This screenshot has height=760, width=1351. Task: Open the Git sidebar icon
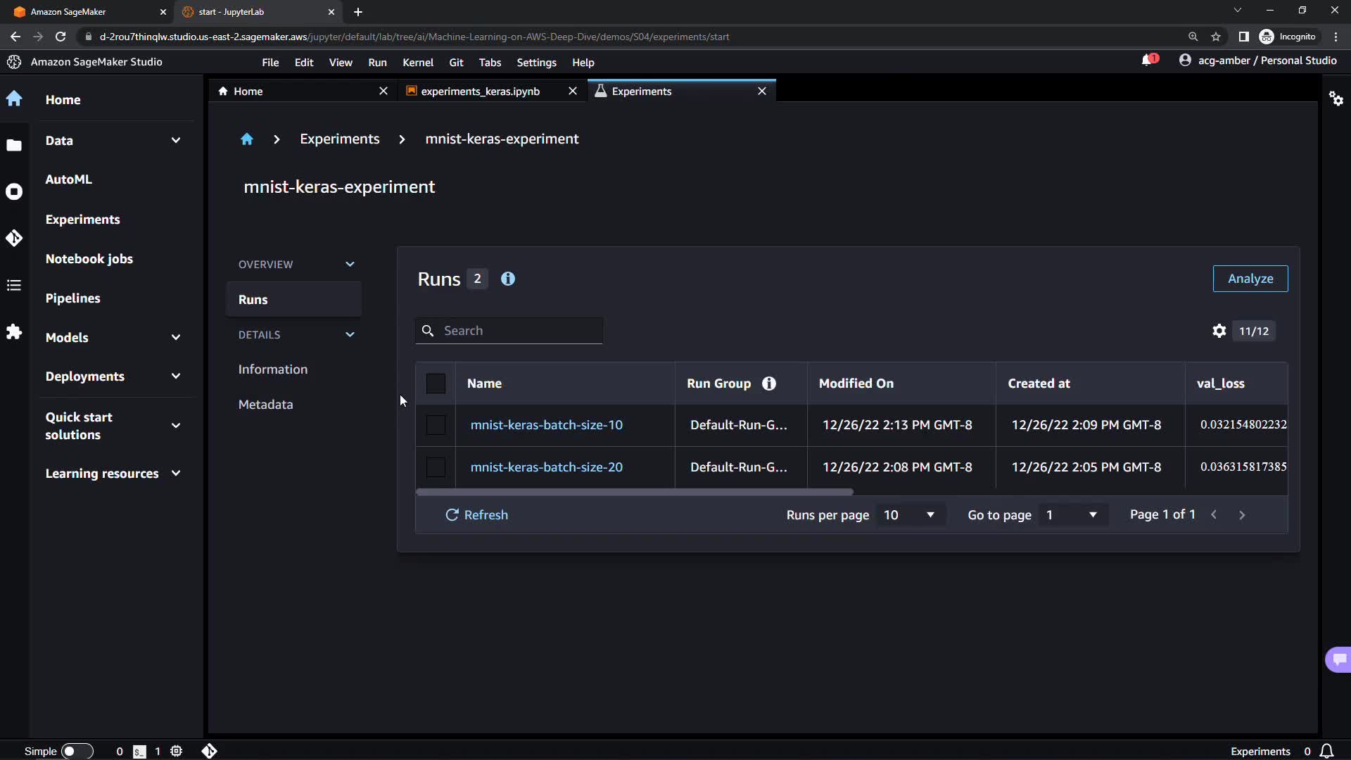point(14,239)
